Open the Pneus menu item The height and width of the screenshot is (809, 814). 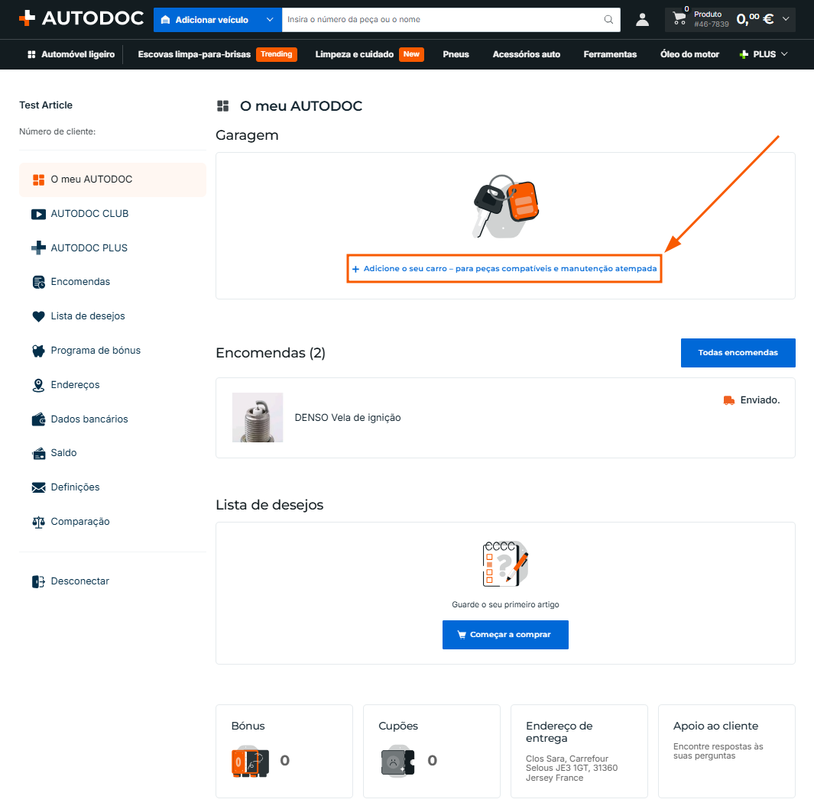tap(456, 54)
